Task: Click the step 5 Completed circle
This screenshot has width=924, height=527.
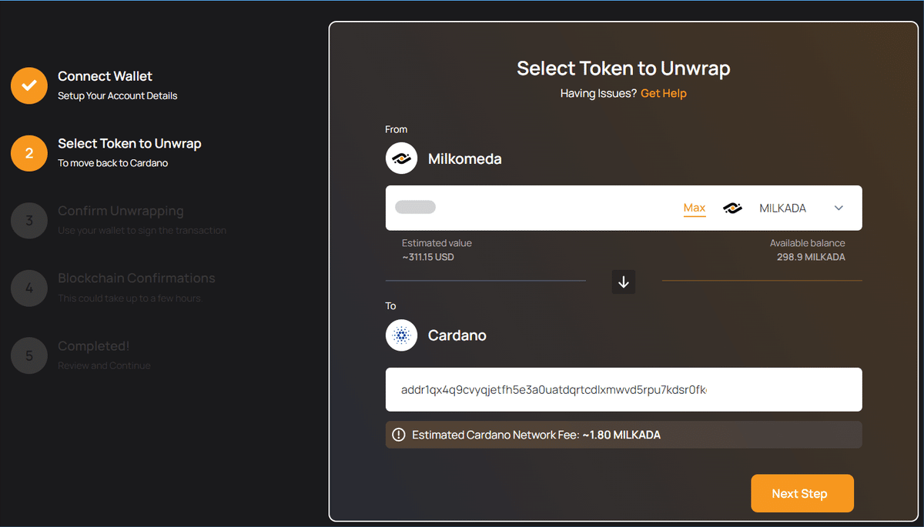Action: point(29,355)
